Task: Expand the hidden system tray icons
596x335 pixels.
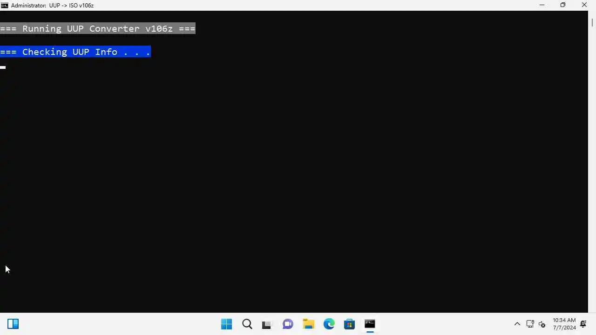Action: pos(517,324)
